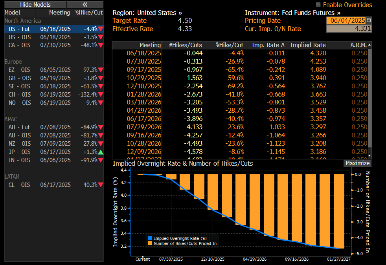The width and height of the screenshot is (386, 265).
Task: Click the red down arrow on US - Fut row
Action: [x=101, y=29]
